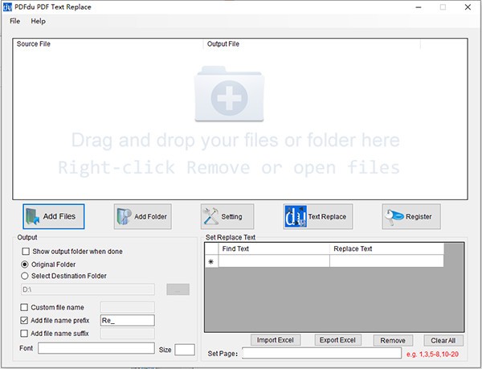Screen dimensions: 482x369
Task: Select the new row asterisk marker
Action: pos(211,261)
